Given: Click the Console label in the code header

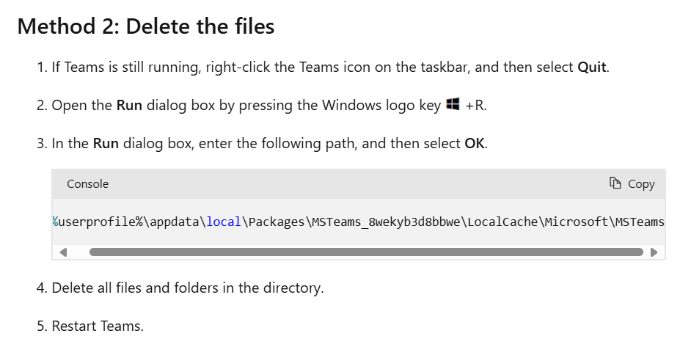Looking at the screenshot, I should pos(88,184).
